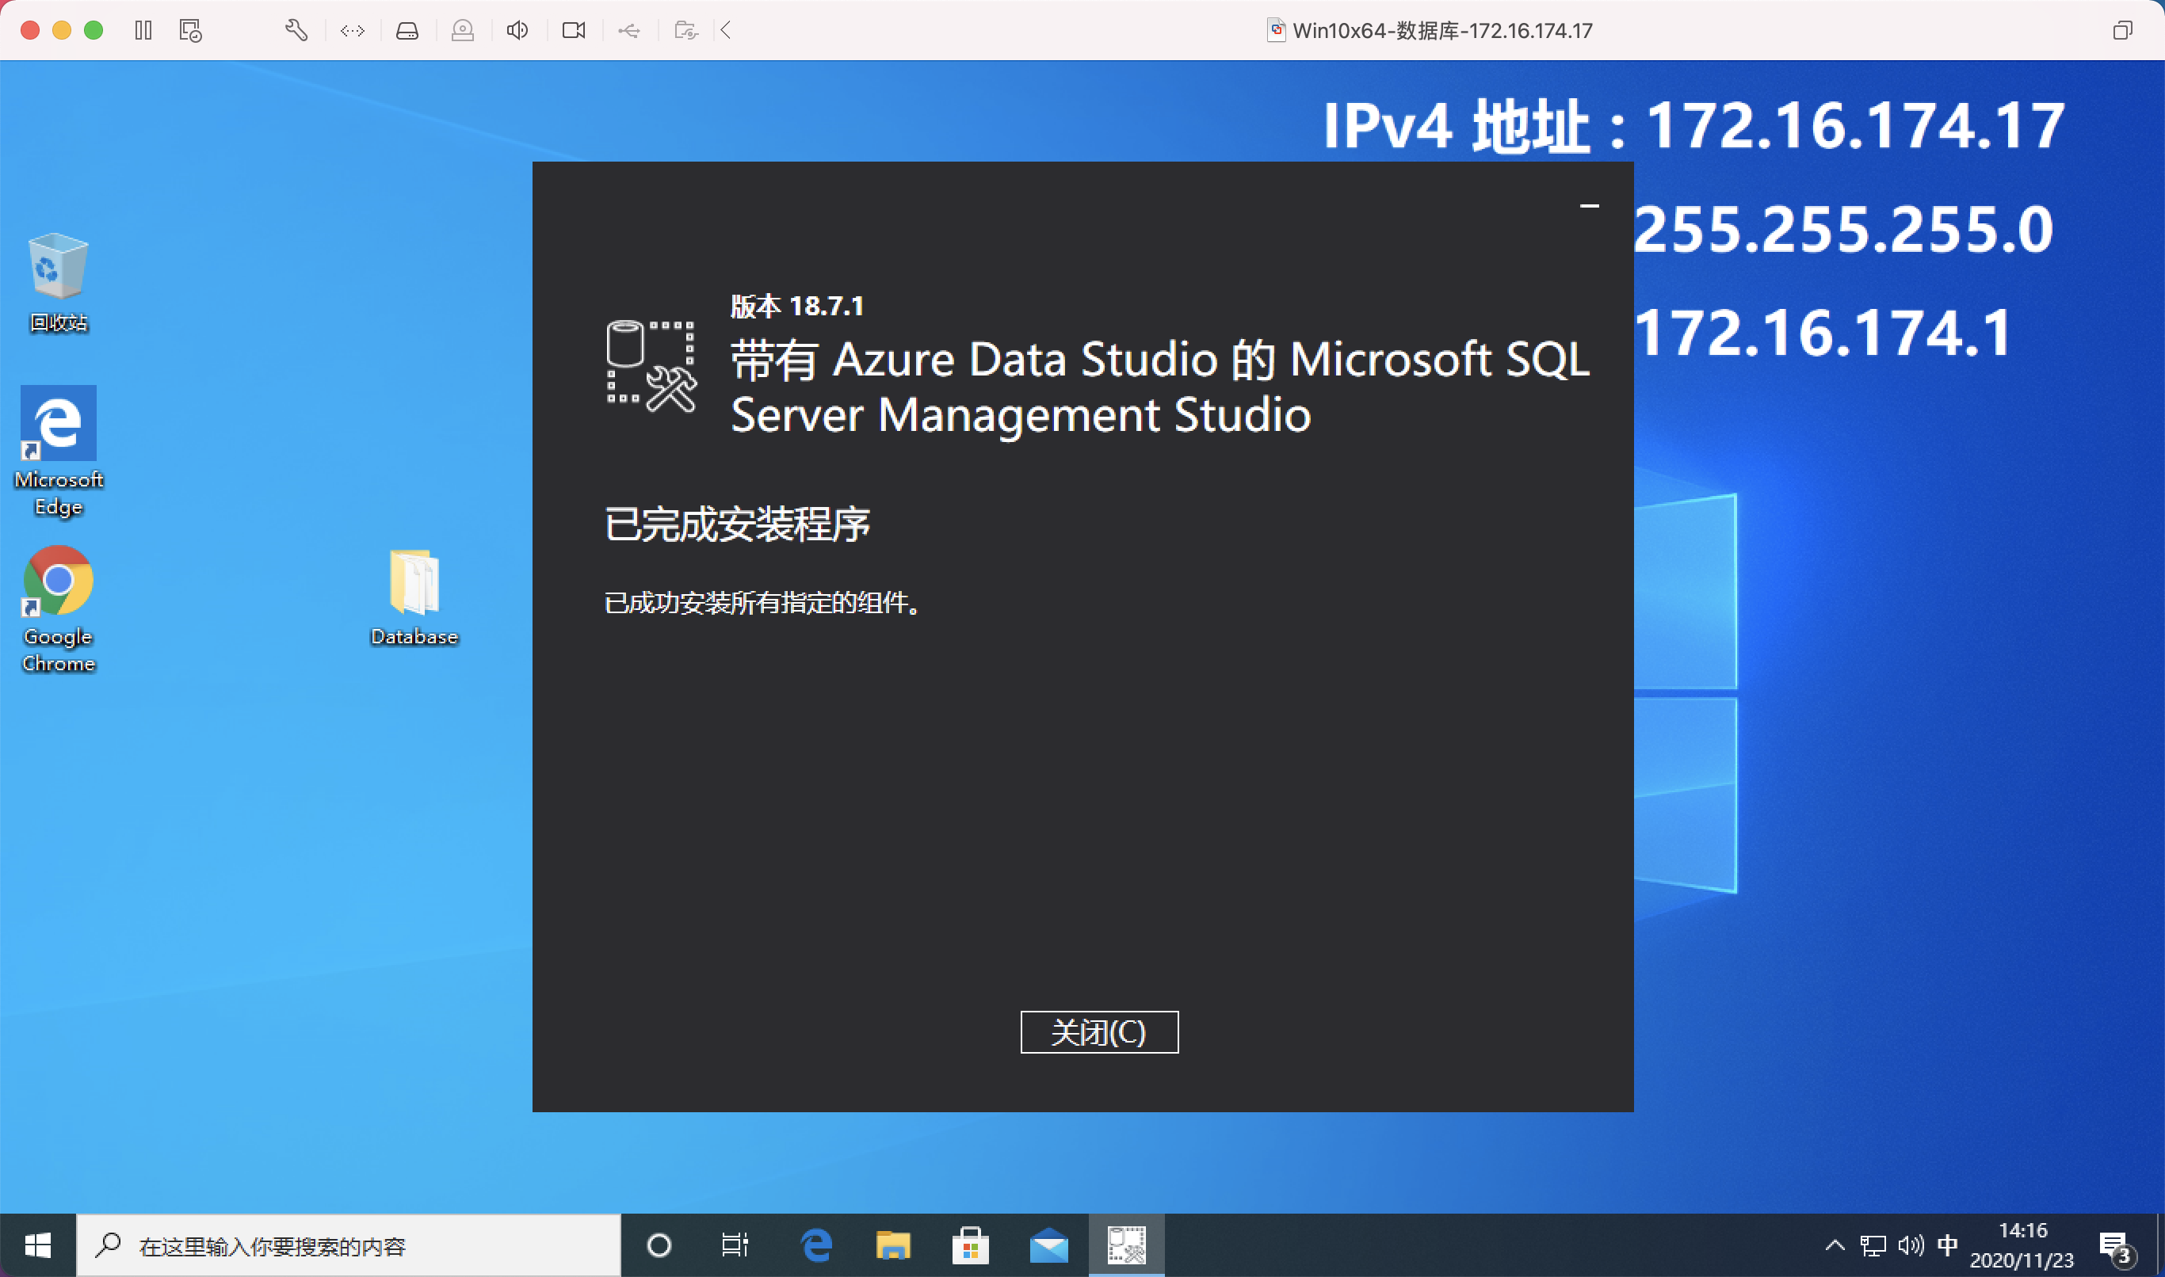Toggle the 中 input method indicator
This screenshot has width=2165, height=1277.
[1947, 1245]
